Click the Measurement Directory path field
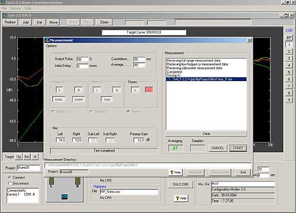This screenshot has width=296, height=213. (x=148, y=165)
